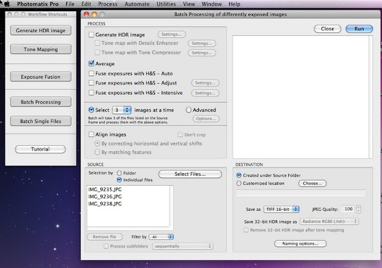Image resolution: width=382 pixels, height=268 pixels.
Task: Click the Run button
Action: click(359, 29)
